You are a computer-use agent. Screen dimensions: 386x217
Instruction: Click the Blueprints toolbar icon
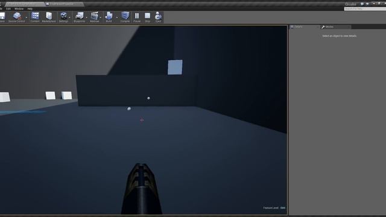coord(79,17)
